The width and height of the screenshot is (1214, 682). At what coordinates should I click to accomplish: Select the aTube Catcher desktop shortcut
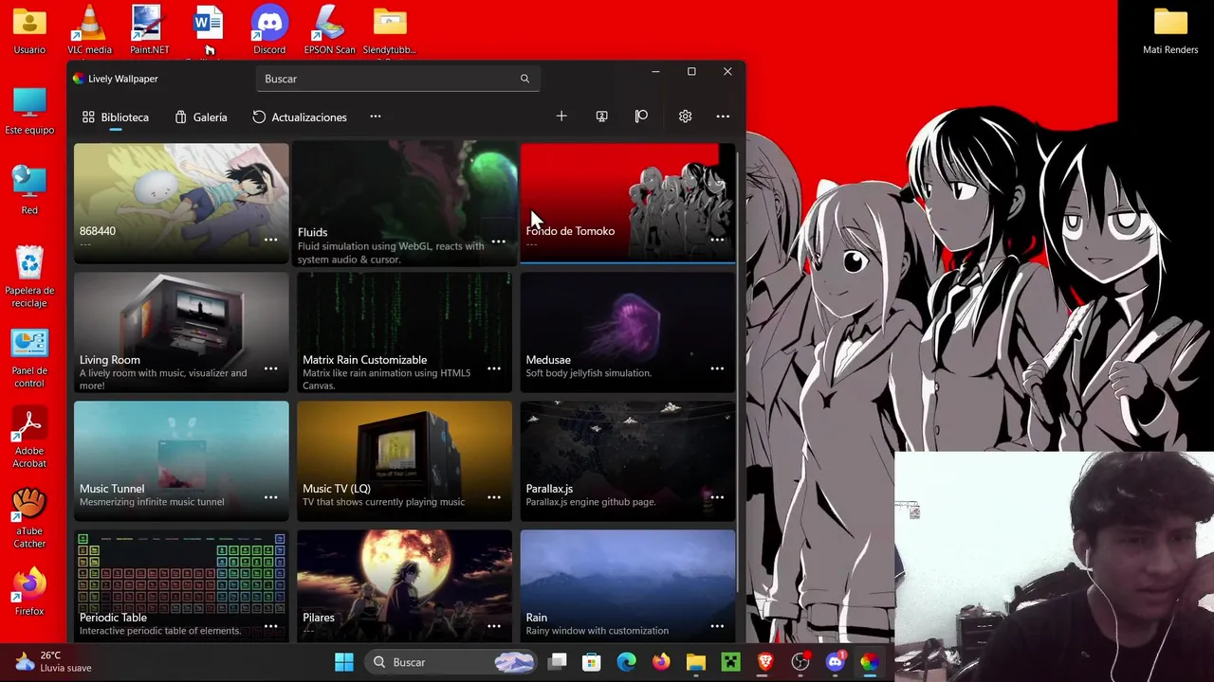[29, 517]
